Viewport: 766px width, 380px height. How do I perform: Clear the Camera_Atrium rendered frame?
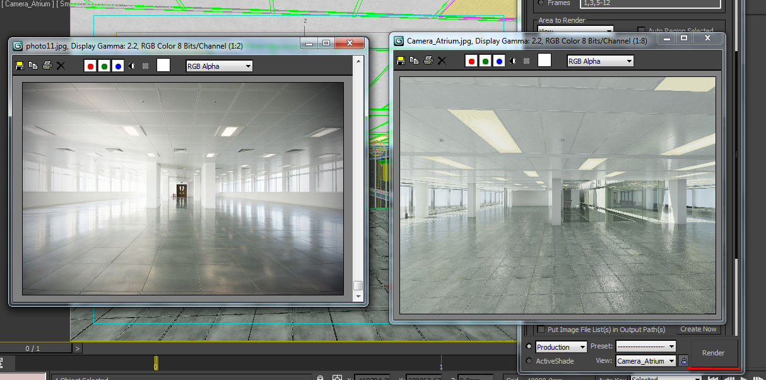coord(442,61)
